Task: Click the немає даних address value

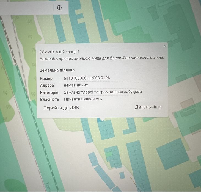Action: pos(76,85)
